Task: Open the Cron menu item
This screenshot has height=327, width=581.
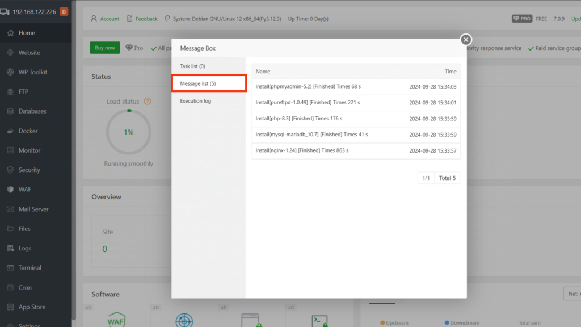Action: coord(25,287)
